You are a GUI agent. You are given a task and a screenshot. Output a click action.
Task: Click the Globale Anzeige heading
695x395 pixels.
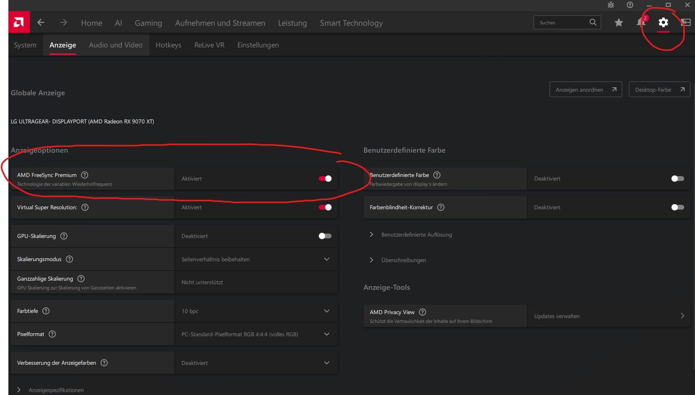38,93
